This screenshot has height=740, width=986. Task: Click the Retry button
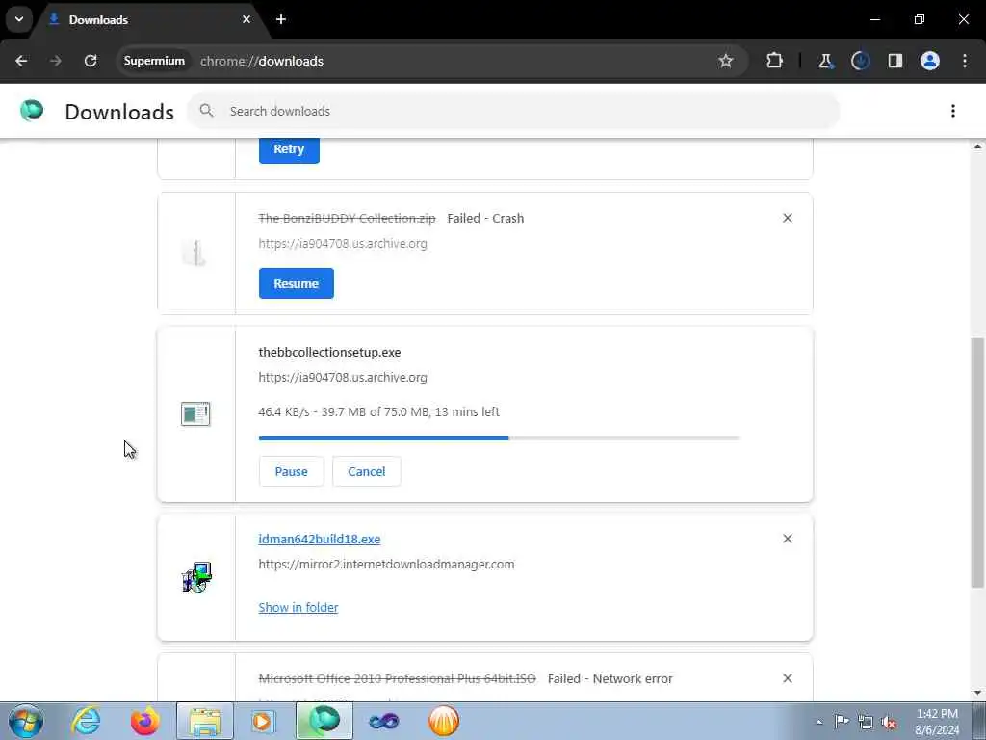coord(289,149)
